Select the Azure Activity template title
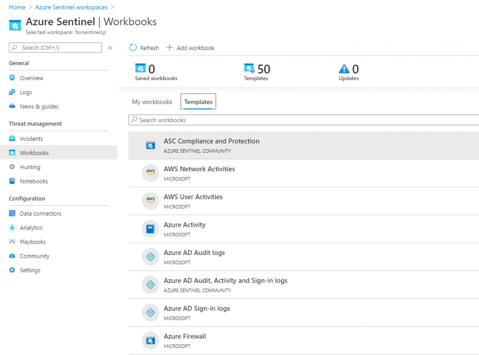 (x=184, y=225)
